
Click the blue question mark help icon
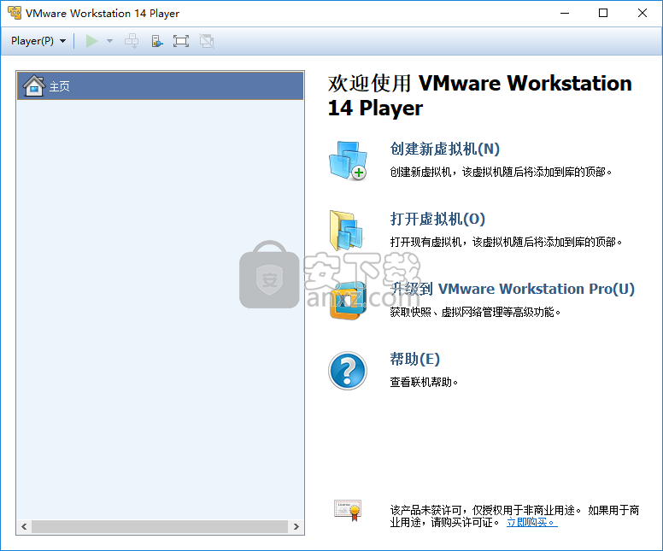[x=348, y=371]
